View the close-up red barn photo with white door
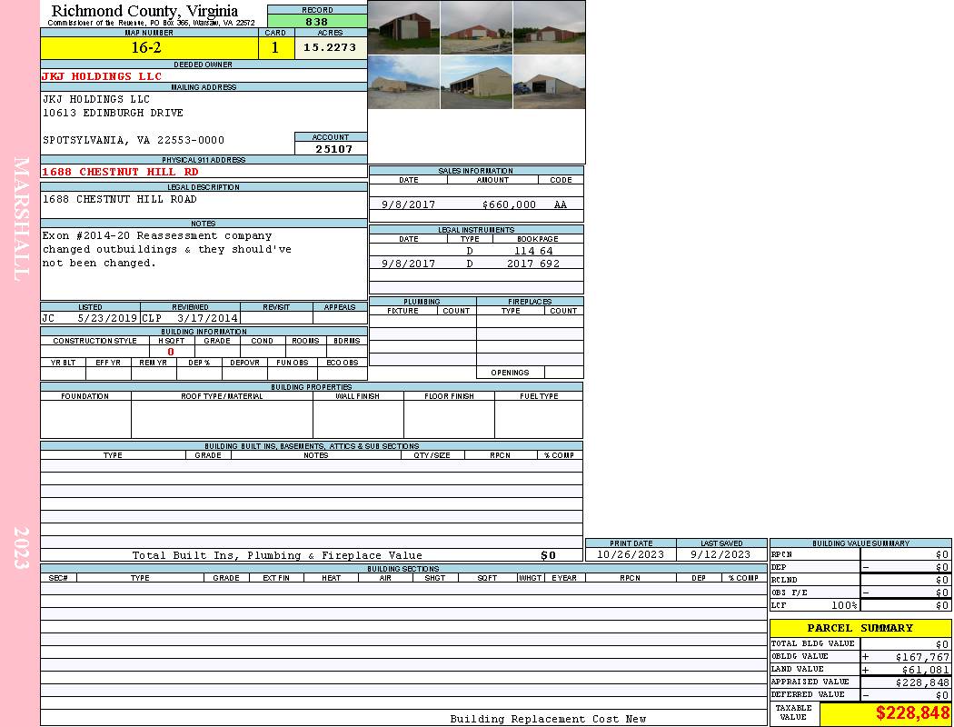954x727 pixels. point(403,27)
